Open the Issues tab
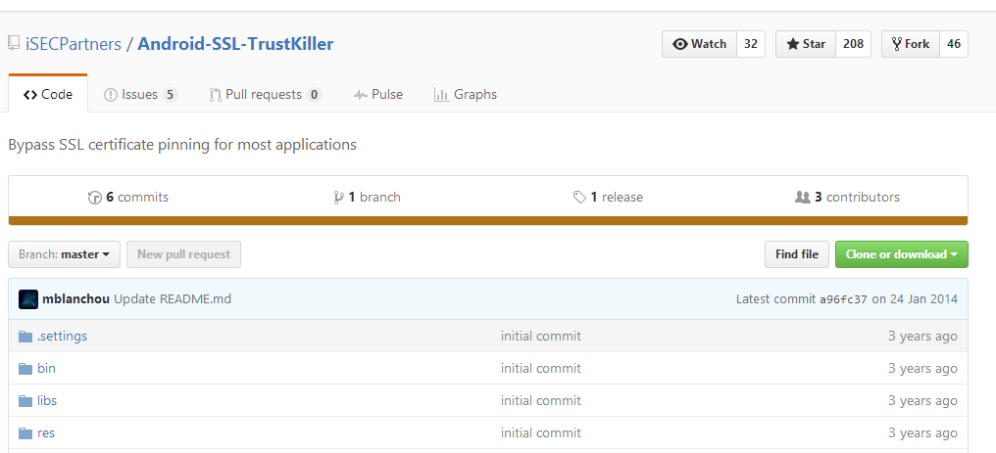 pos(140,94)
